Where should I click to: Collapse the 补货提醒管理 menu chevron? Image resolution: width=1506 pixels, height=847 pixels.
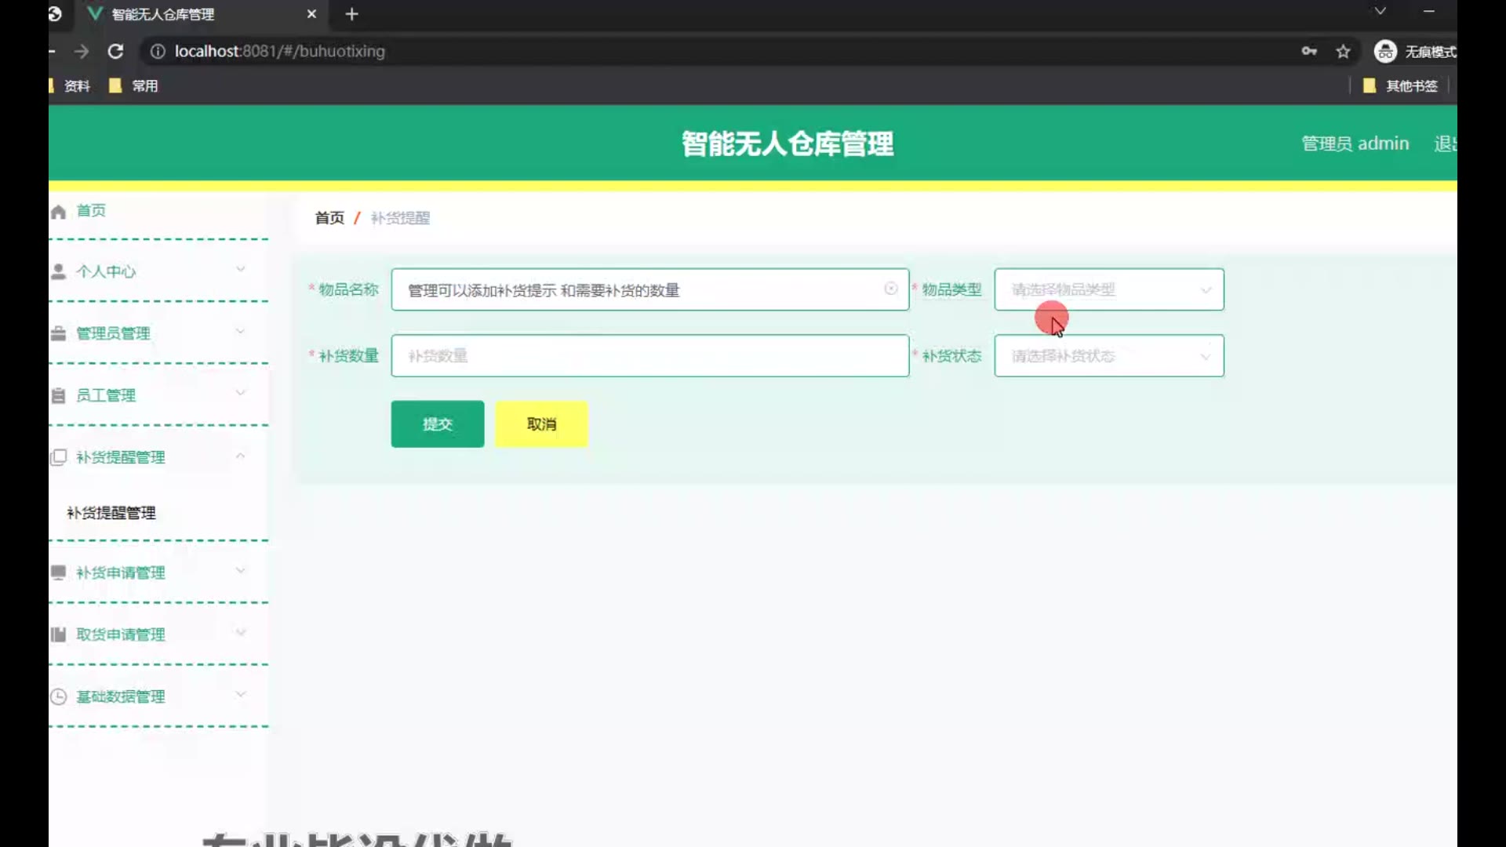coord(241,456)
